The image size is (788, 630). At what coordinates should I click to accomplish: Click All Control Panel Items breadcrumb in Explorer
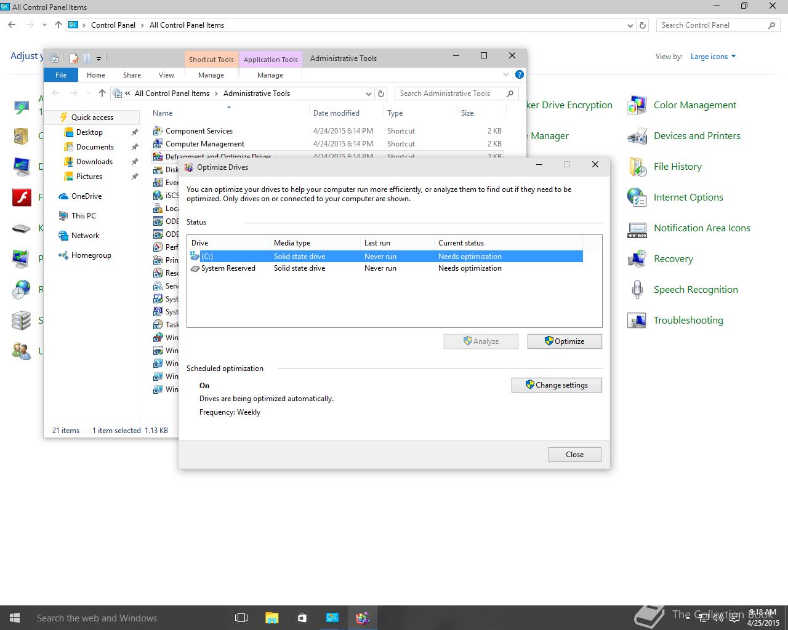[x=172, y=94]
